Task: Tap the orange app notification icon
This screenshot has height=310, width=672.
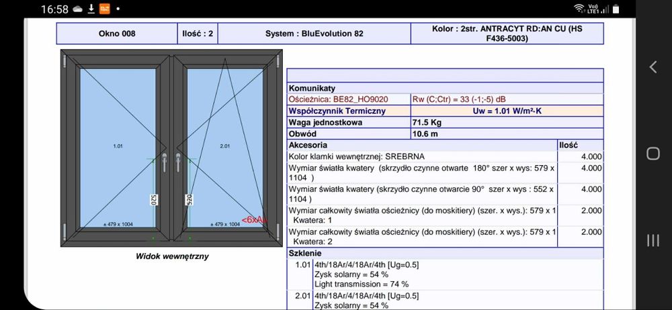Action: tap(104, 9)
